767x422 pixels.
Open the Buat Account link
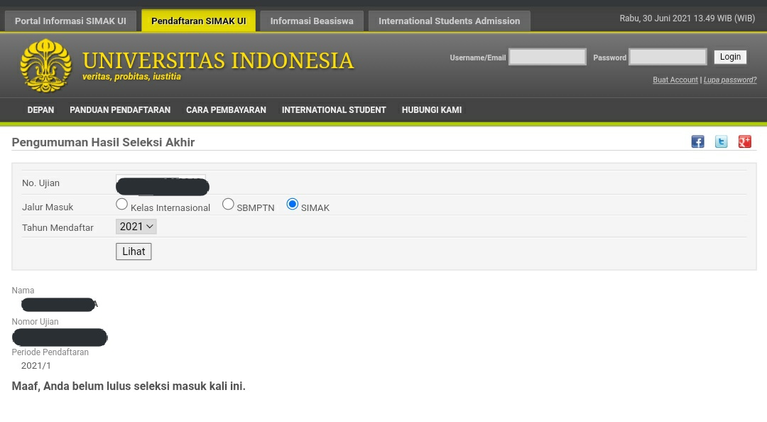click(675, 80)
